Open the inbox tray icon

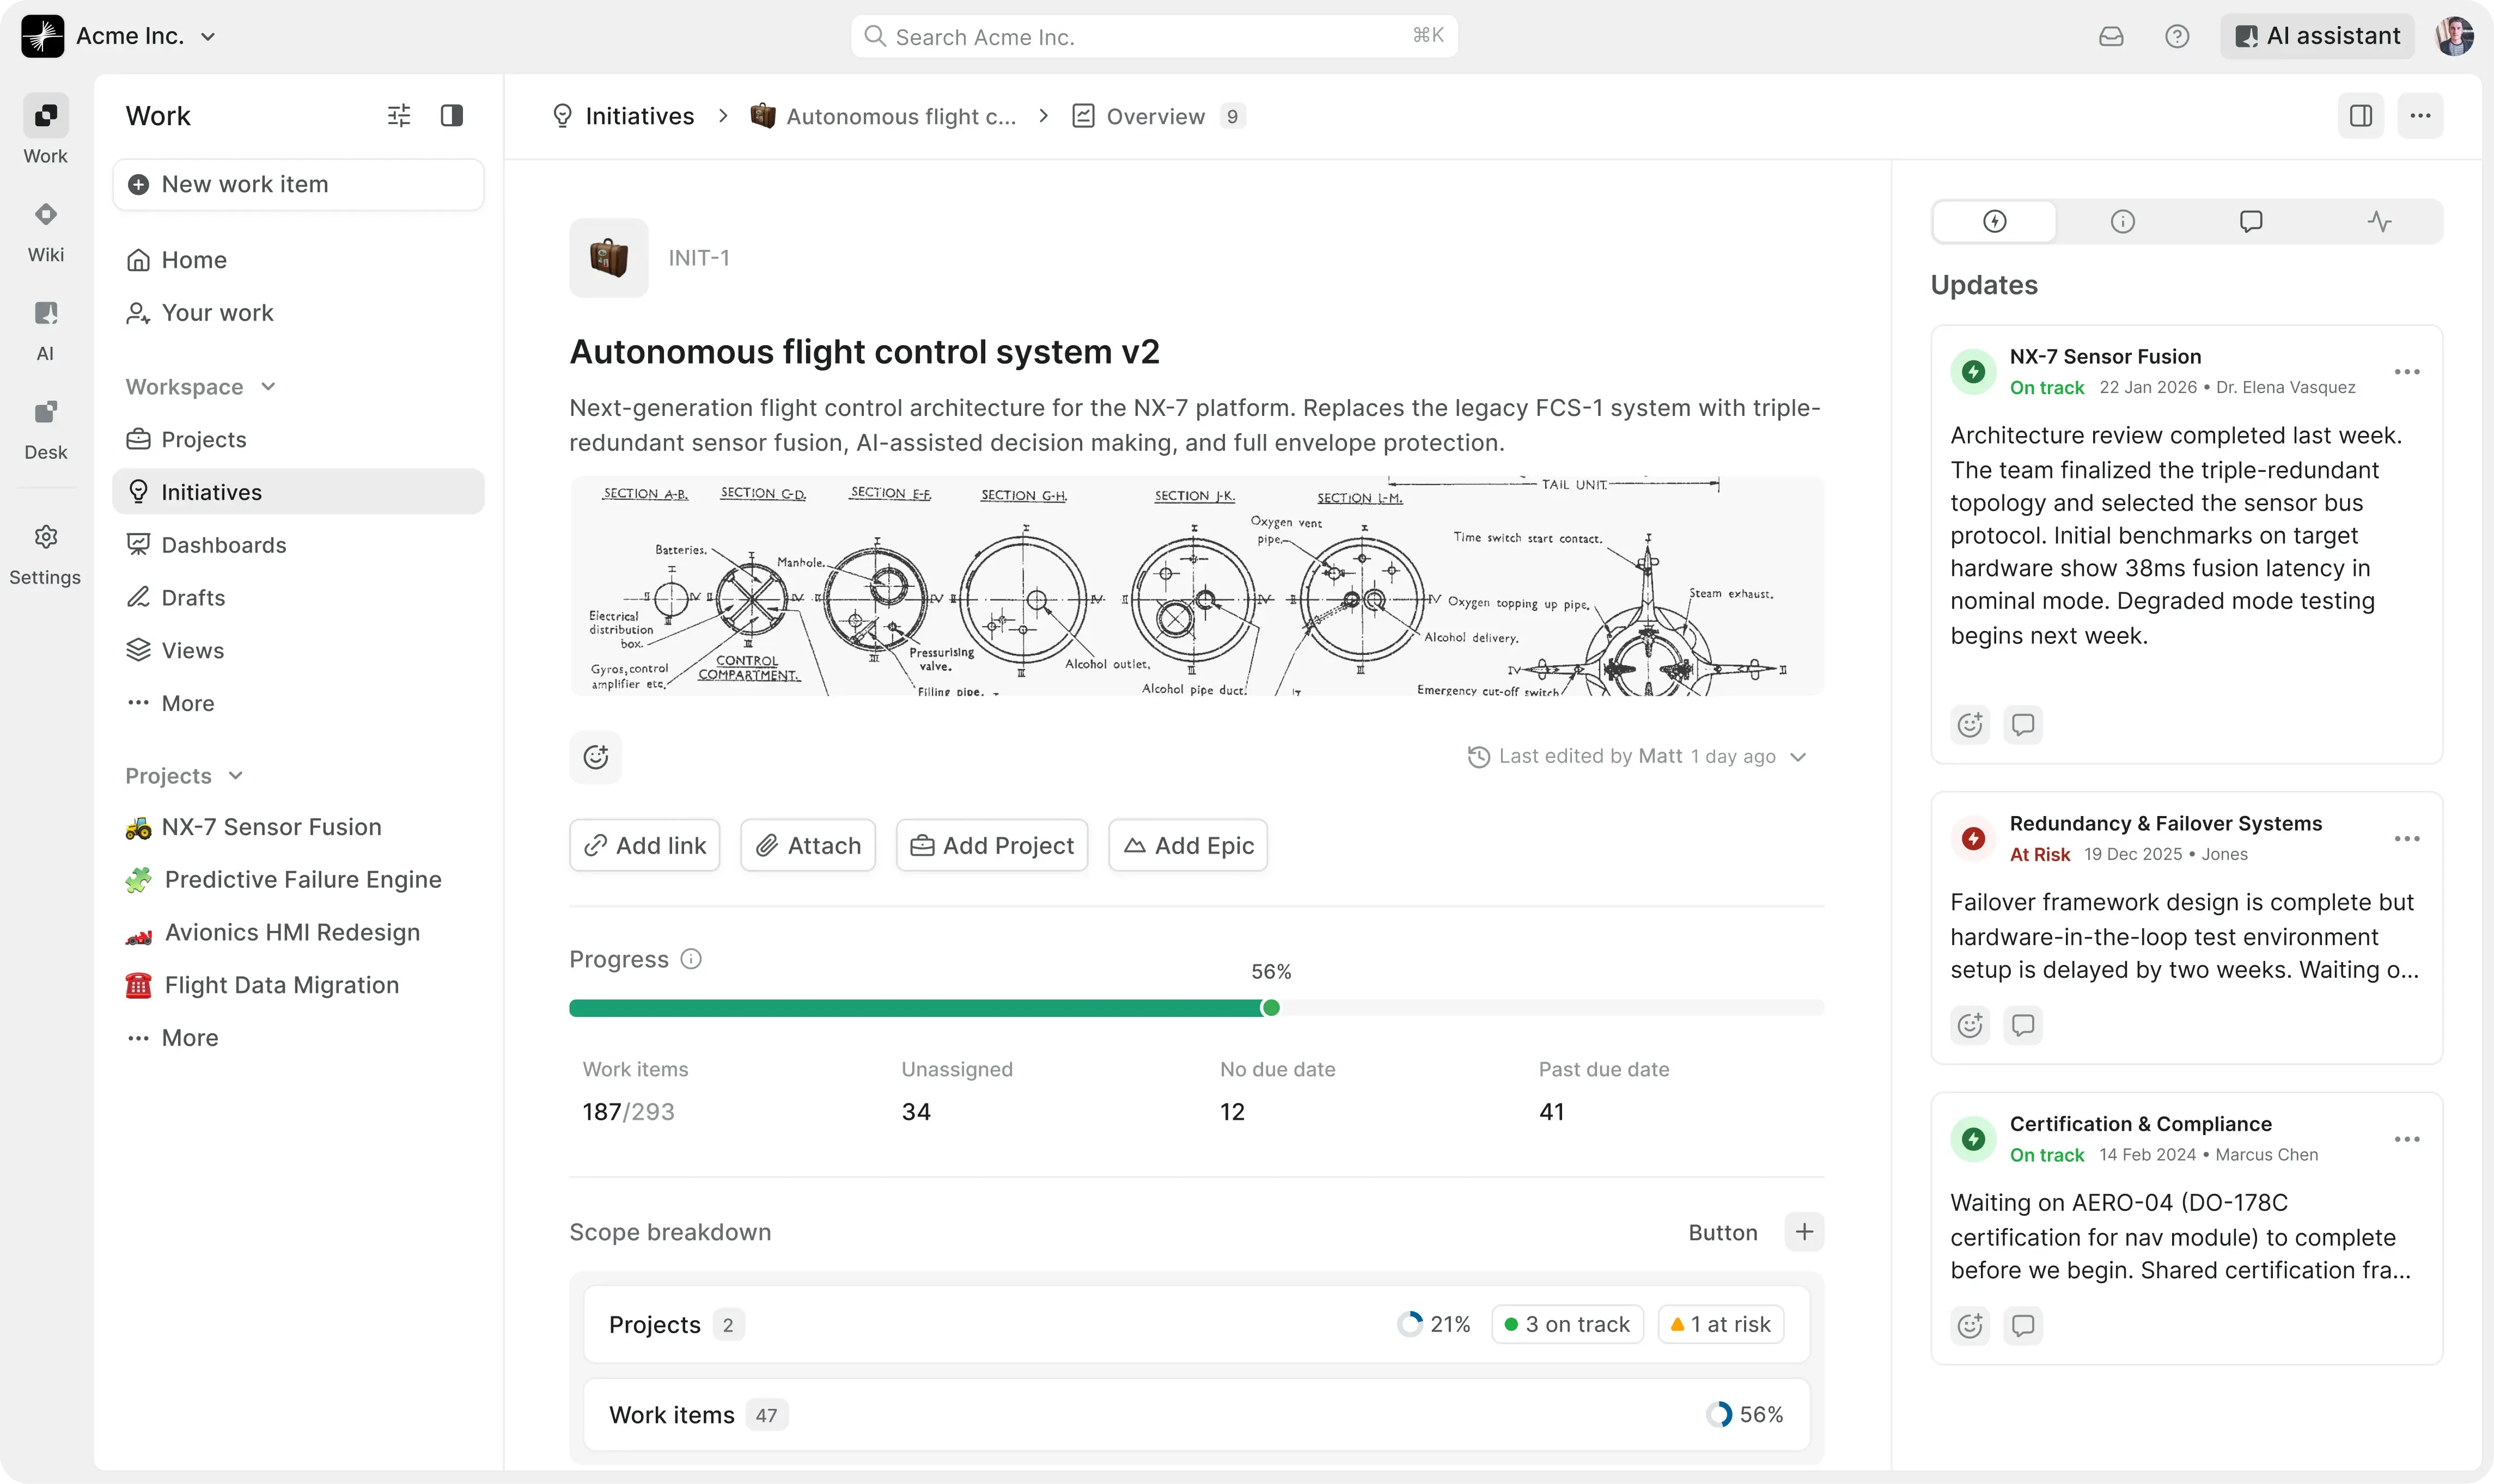(x=2111, y=37)
